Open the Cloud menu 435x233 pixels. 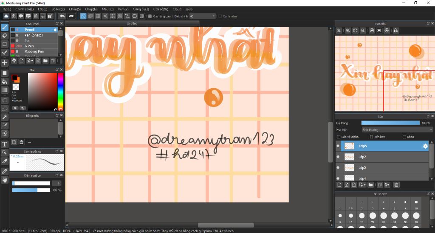tap(177, 9)
